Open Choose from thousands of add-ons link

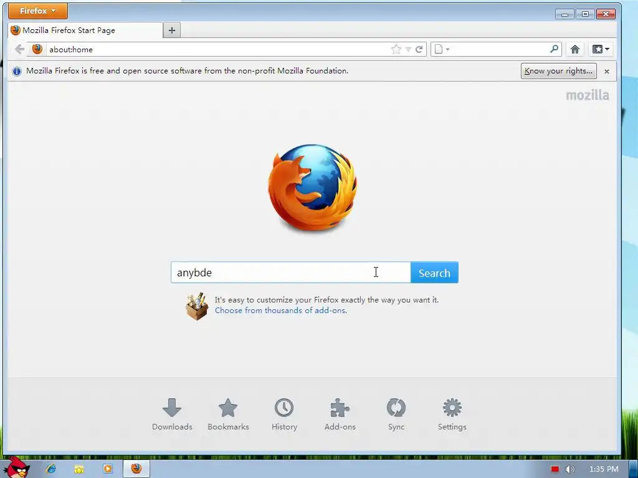click(281, 311)
